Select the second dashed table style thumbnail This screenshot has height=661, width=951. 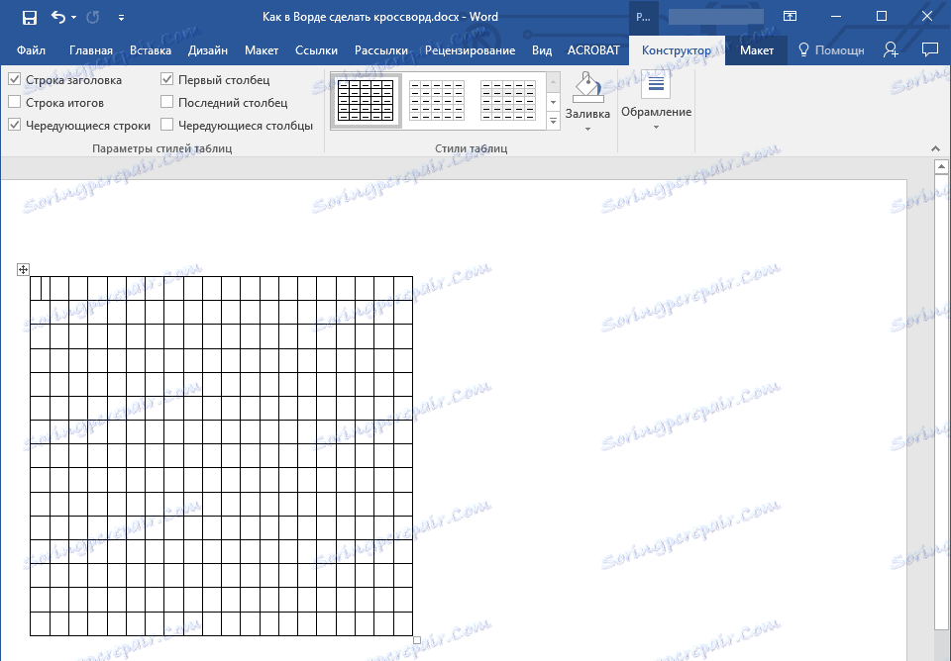(x=437, y=101)
